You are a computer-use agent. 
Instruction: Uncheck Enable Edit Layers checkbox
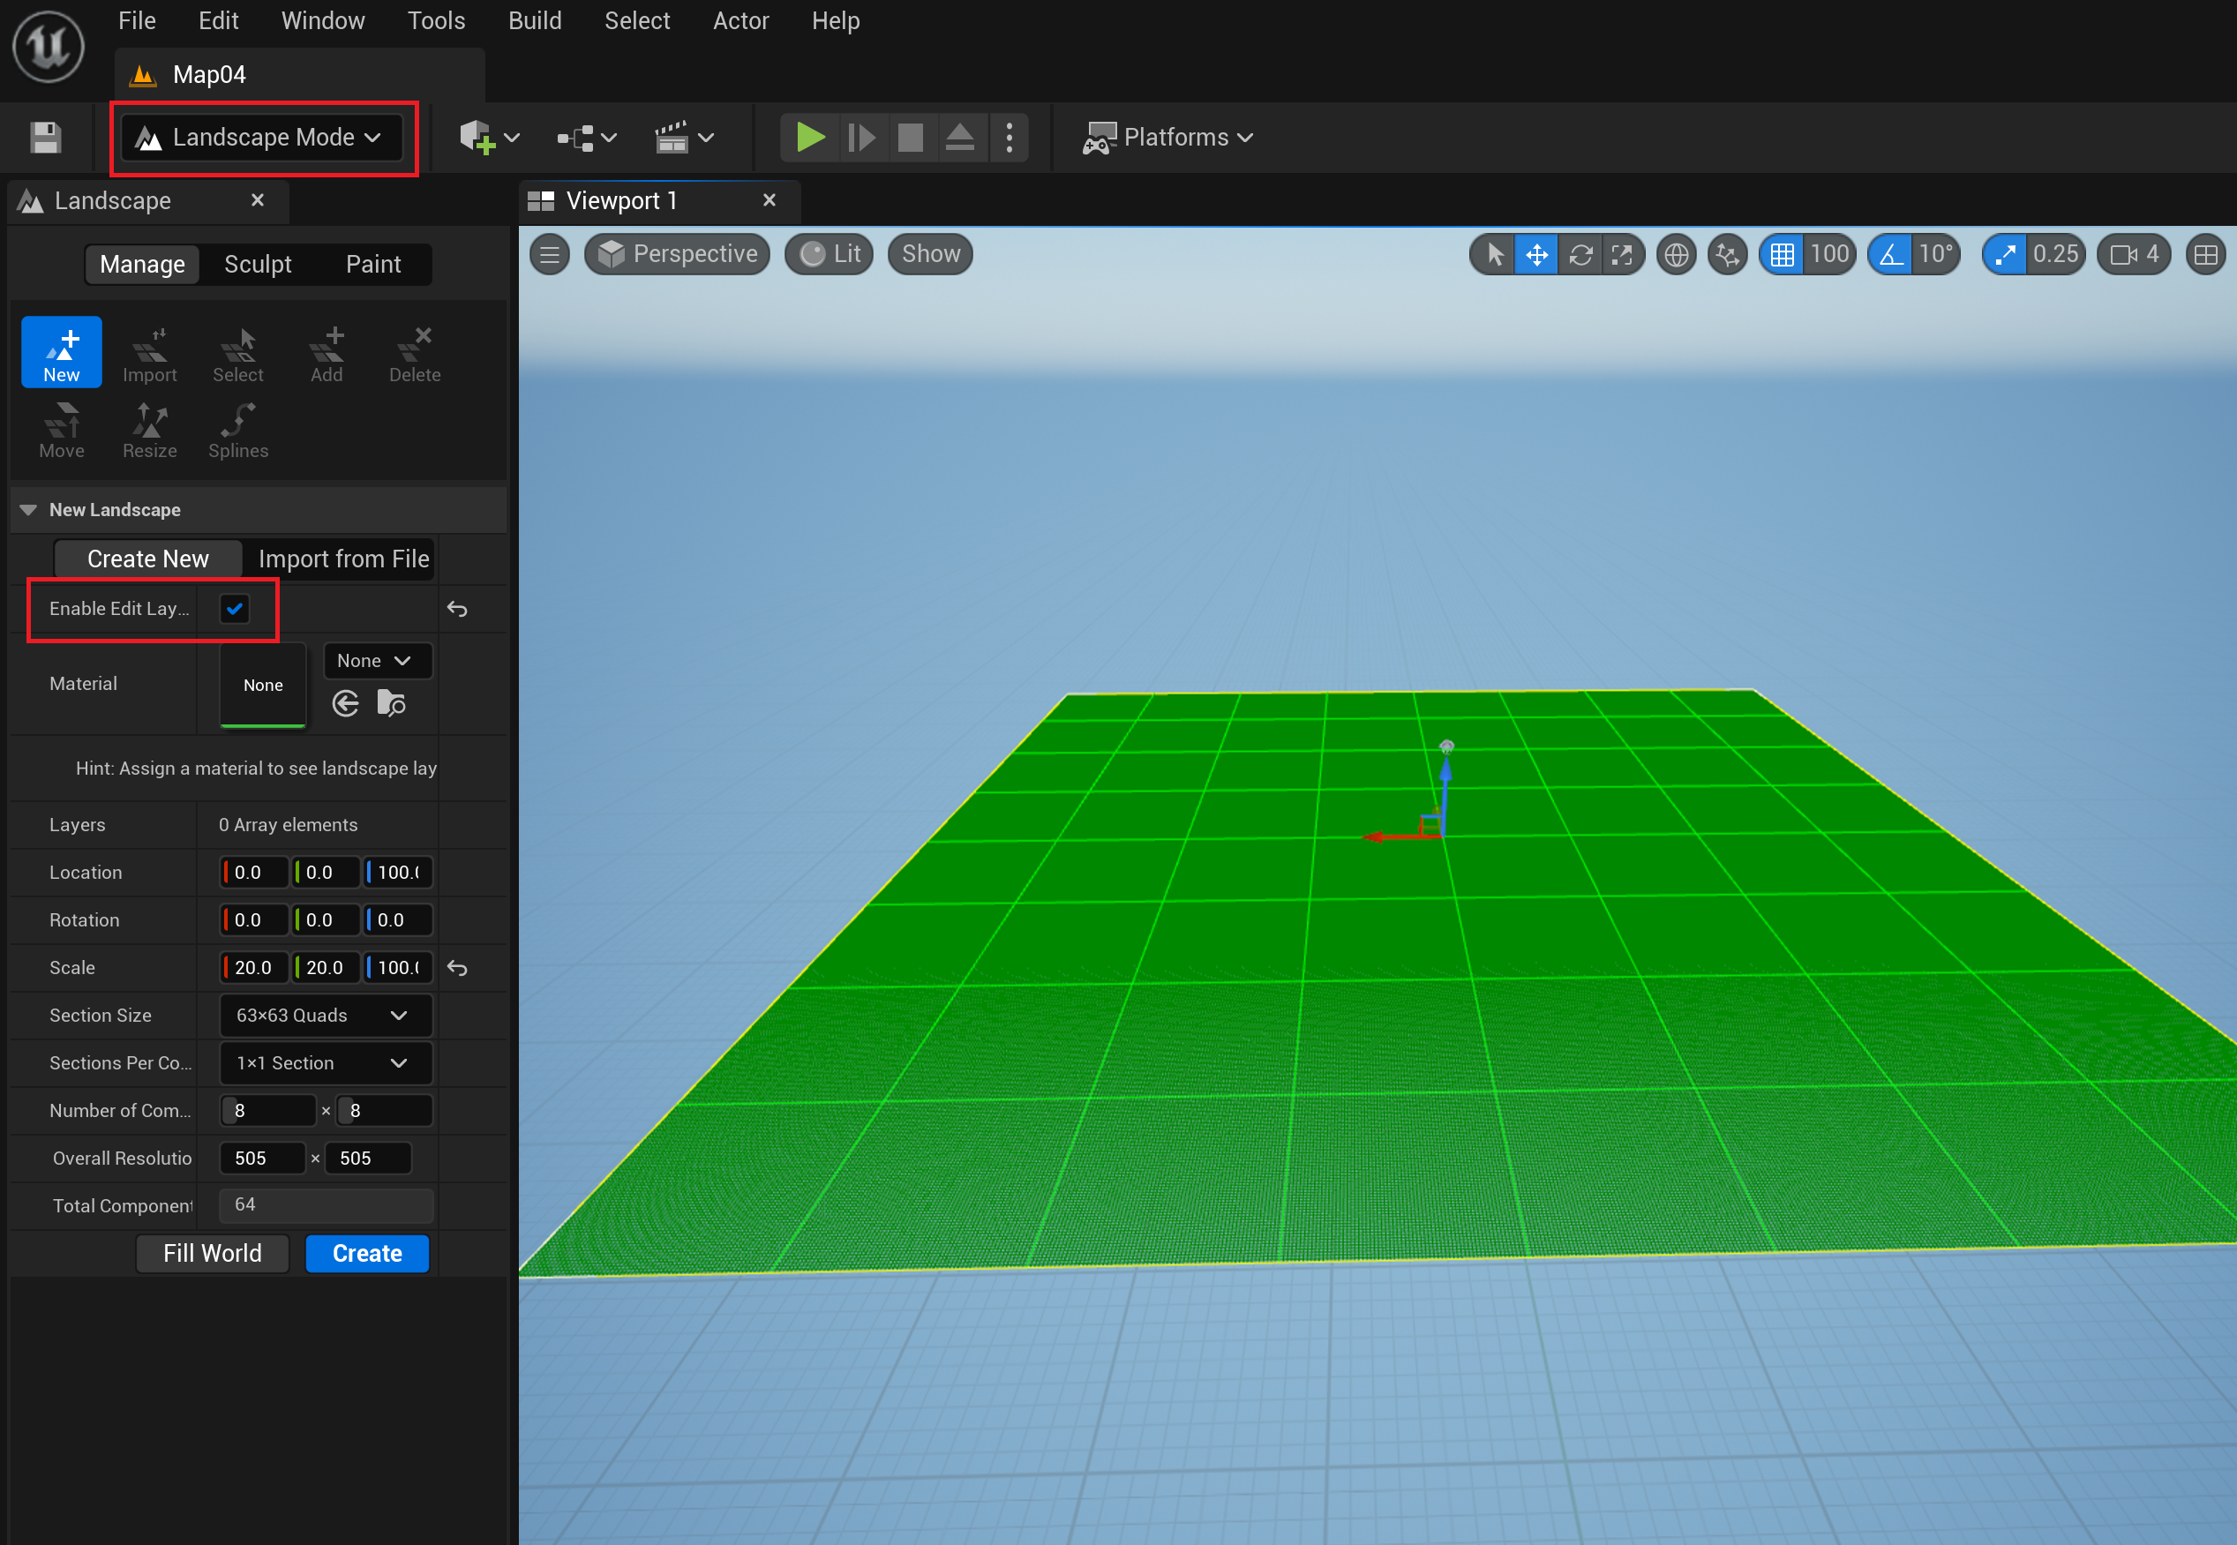(234, 609)
